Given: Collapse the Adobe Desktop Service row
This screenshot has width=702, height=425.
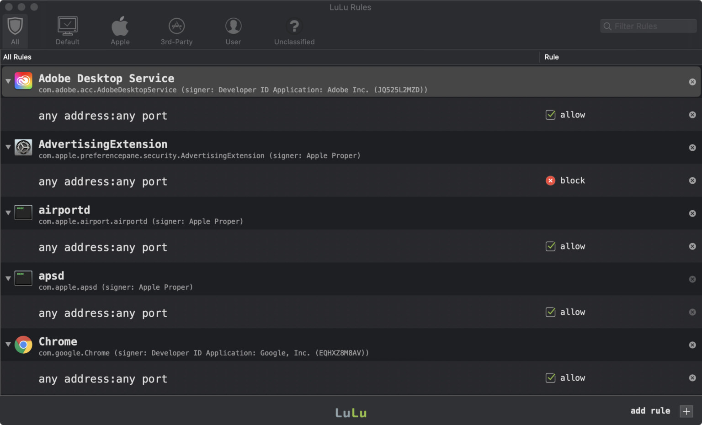Looking at the screenshot, I should pyautogui.click(x=8, y=81).
